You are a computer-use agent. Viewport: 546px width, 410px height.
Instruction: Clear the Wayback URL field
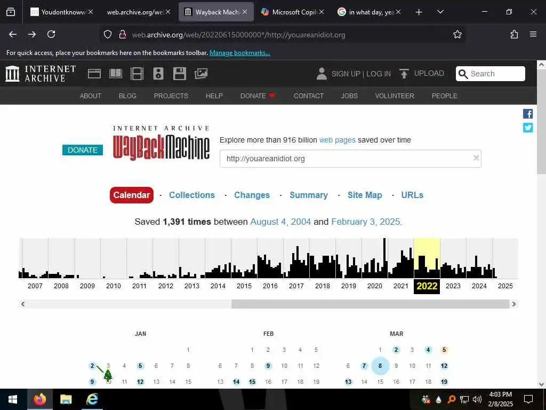(x=476, y=158)
